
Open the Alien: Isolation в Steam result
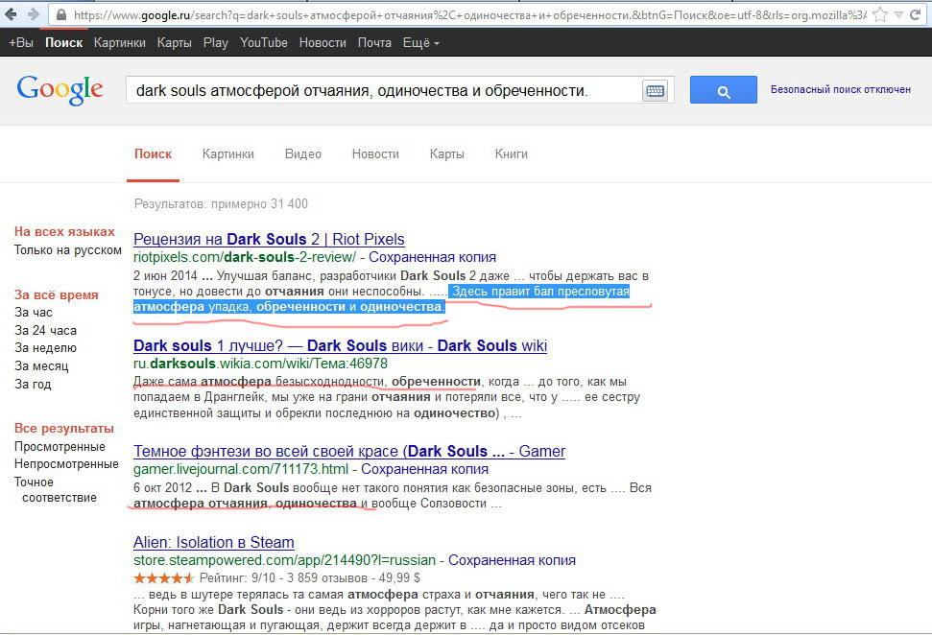[213, 542]
